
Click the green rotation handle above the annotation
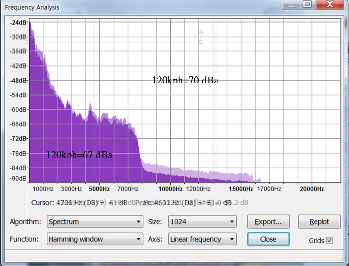201,32
